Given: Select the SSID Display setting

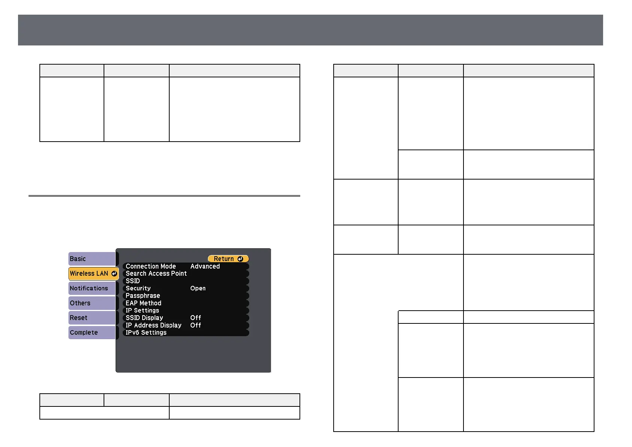Looking at the screenshot, I should (186, 318).
